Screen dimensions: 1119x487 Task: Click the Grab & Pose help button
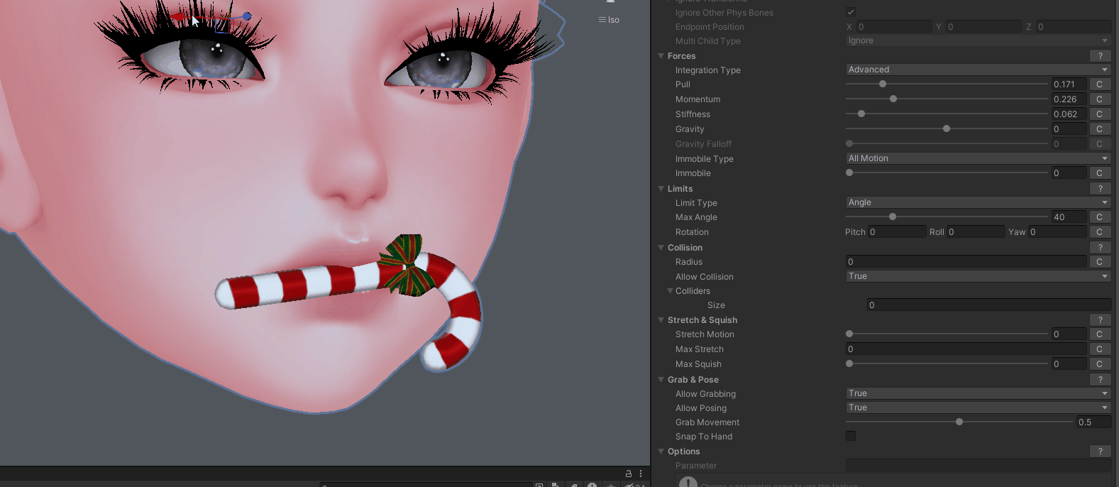(x=1100, y=380)
